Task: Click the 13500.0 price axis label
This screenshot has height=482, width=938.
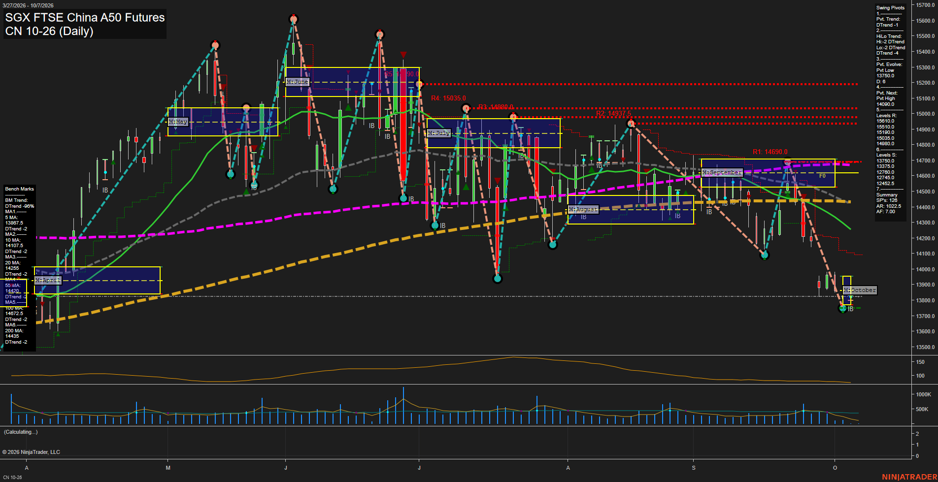Action: pos(925,347)
